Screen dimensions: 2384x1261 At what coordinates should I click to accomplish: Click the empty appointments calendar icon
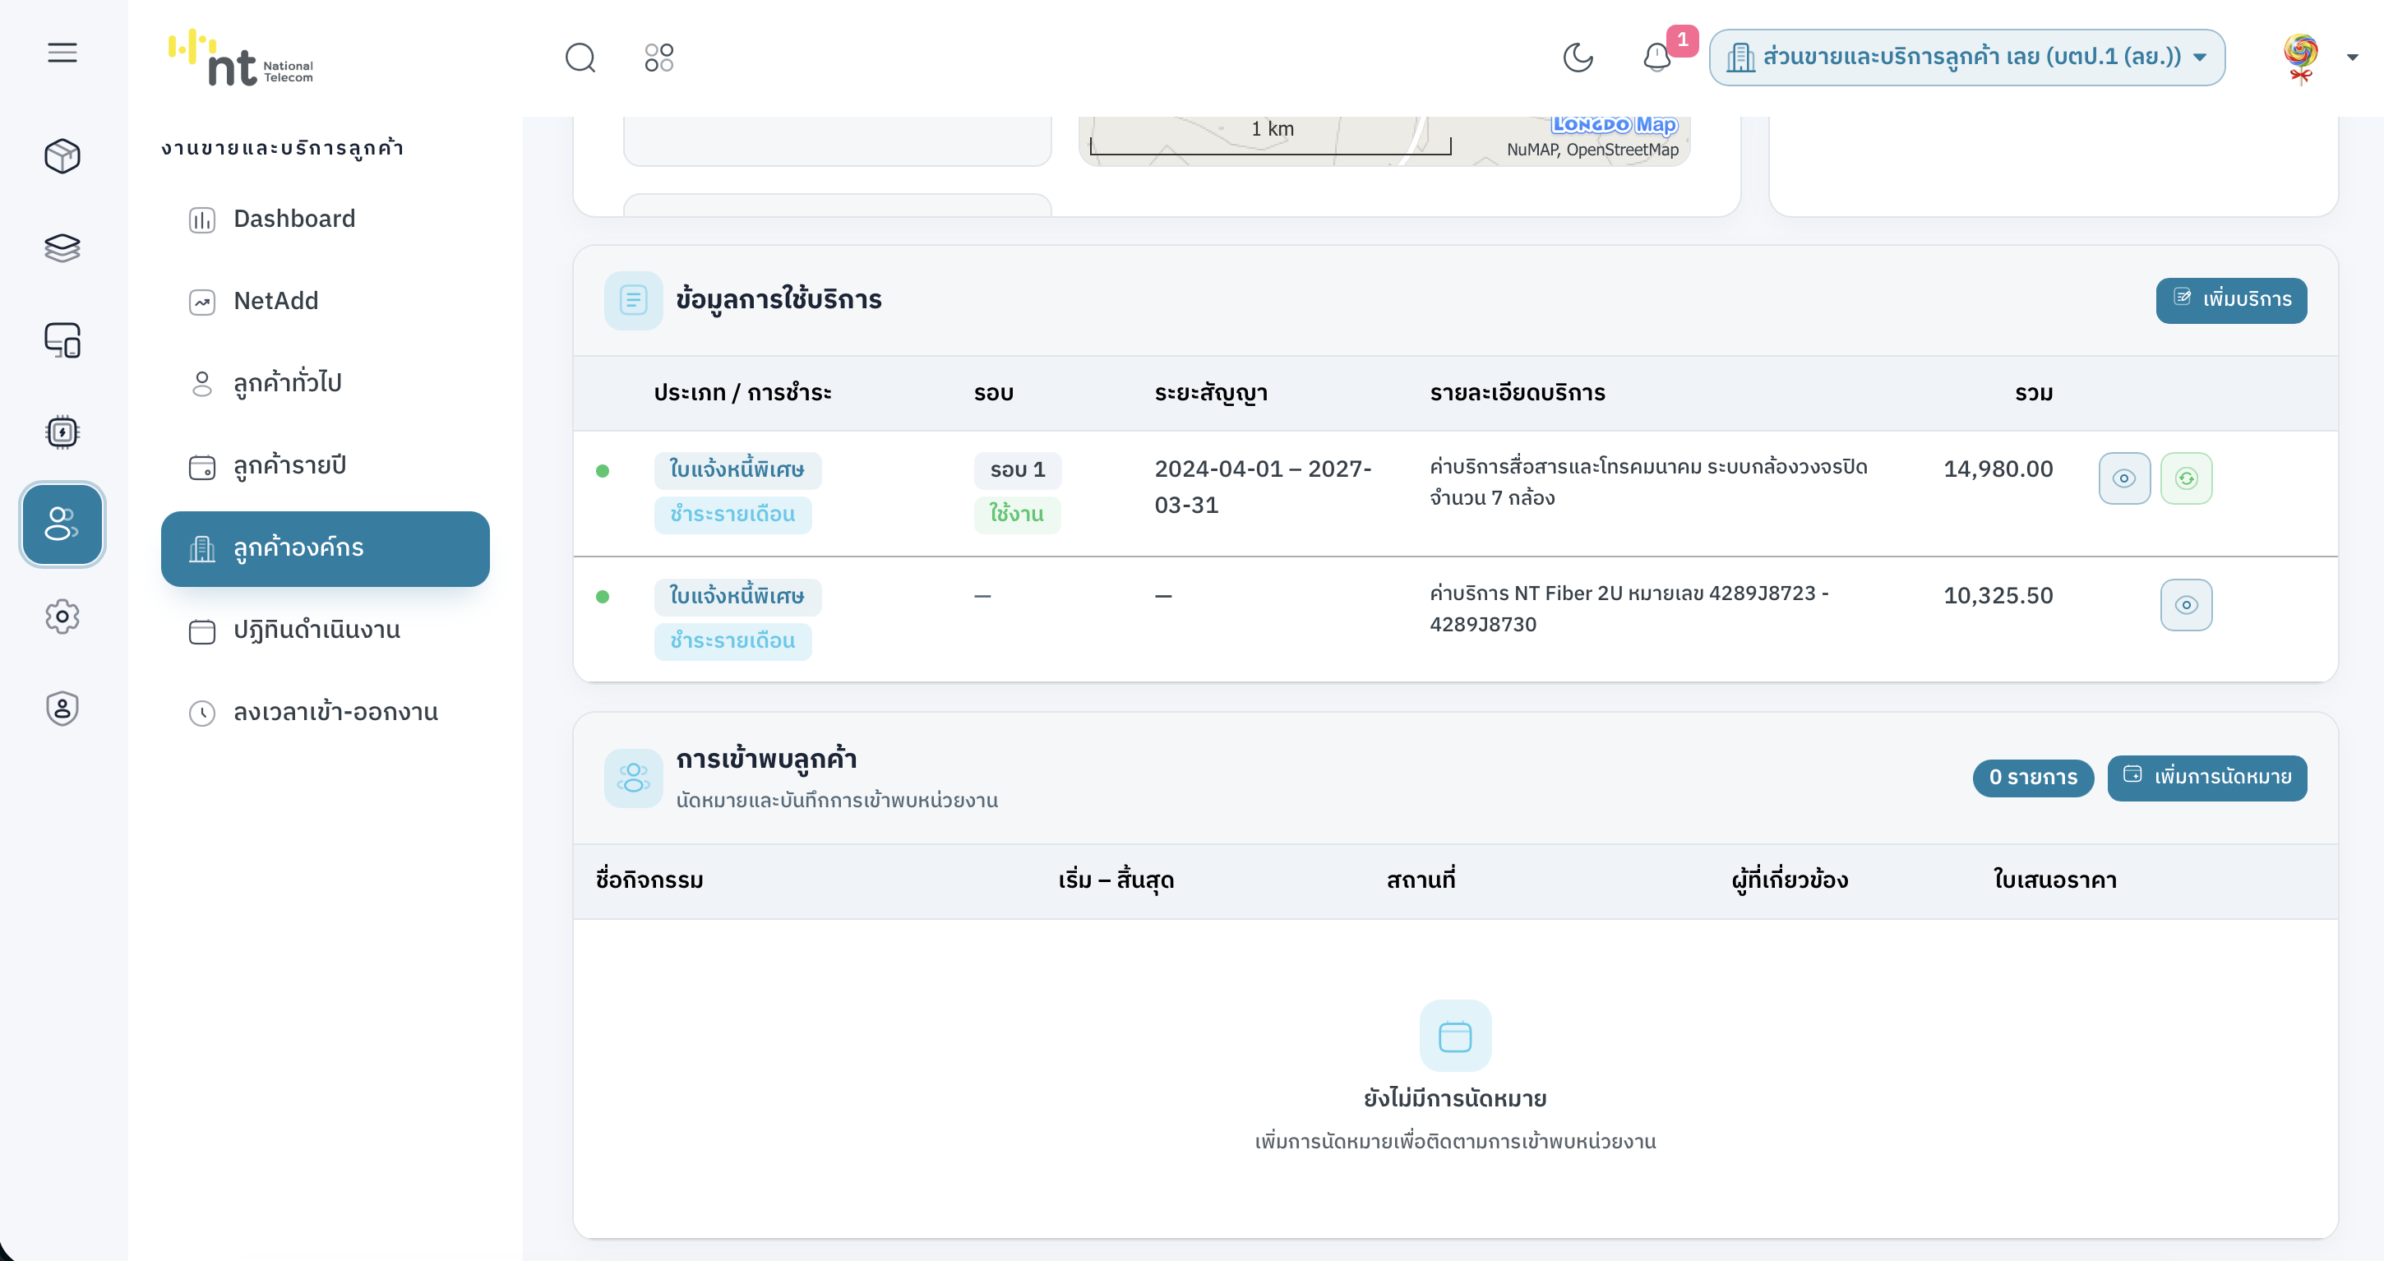tap(1455, 1037)
